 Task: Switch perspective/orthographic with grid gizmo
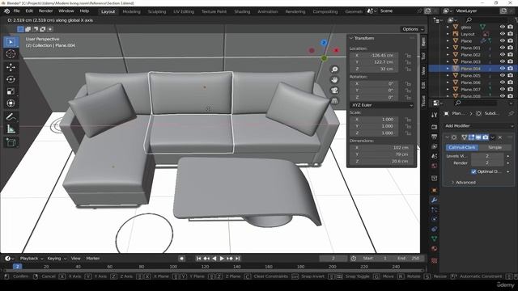[x=334, y=101]
